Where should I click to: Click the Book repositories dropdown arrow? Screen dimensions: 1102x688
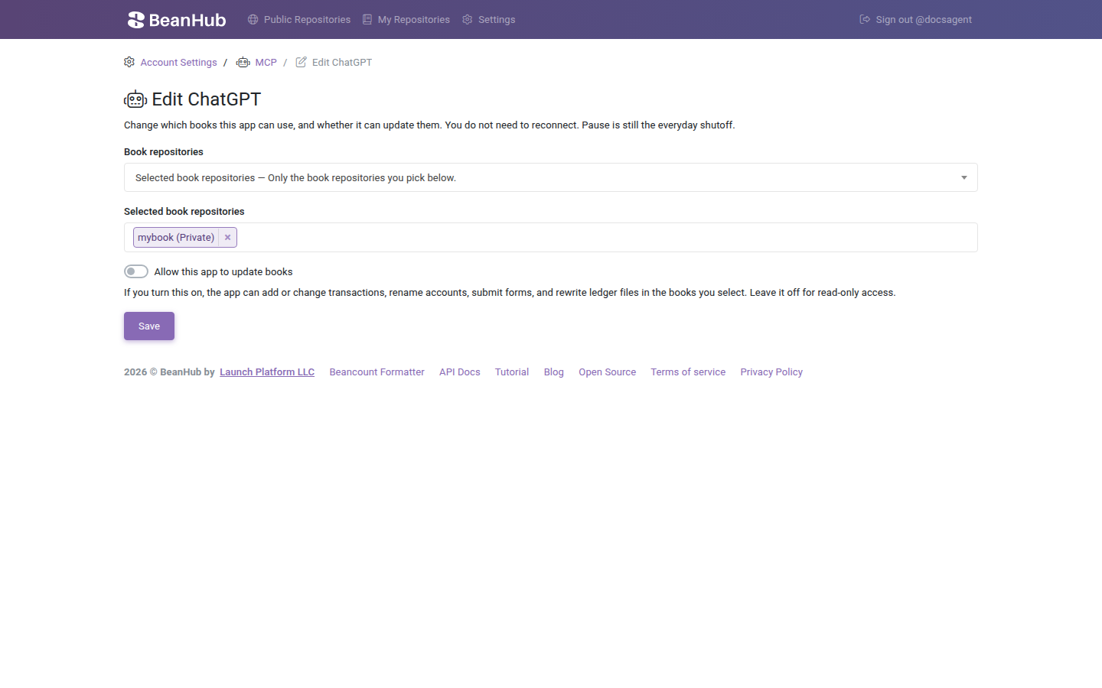(964, 177)
